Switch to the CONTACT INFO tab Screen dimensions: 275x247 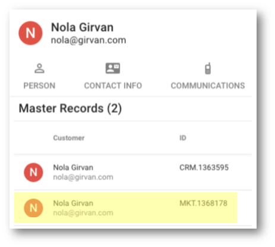[113, 85]
